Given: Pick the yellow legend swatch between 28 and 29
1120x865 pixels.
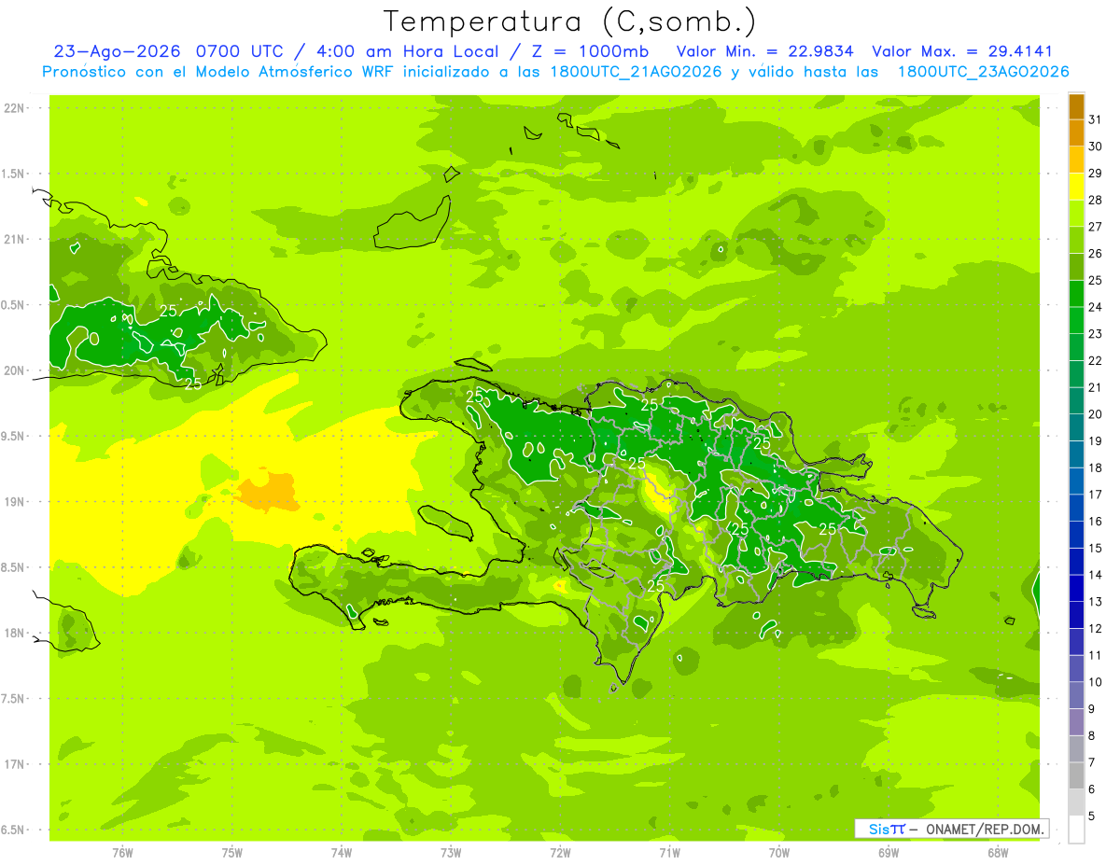Looking at the screenshot, I should (1076, 187).
